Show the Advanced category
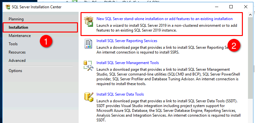The image size is (255, 123). tap(17, 61)
